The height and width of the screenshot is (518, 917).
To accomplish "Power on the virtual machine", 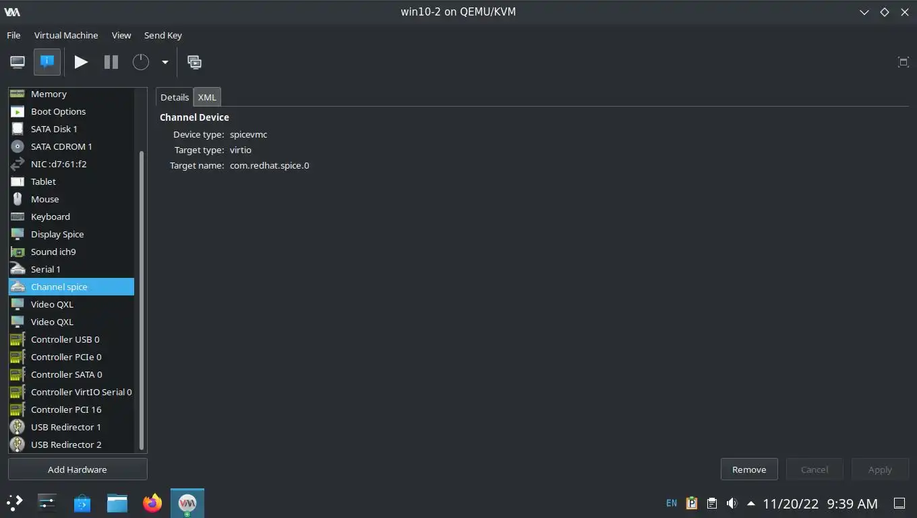I will pos(81,62).
